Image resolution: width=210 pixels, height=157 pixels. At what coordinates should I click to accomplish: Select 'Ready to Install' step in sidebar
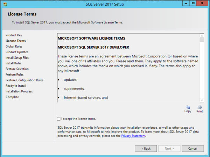[x=16, y=86]
